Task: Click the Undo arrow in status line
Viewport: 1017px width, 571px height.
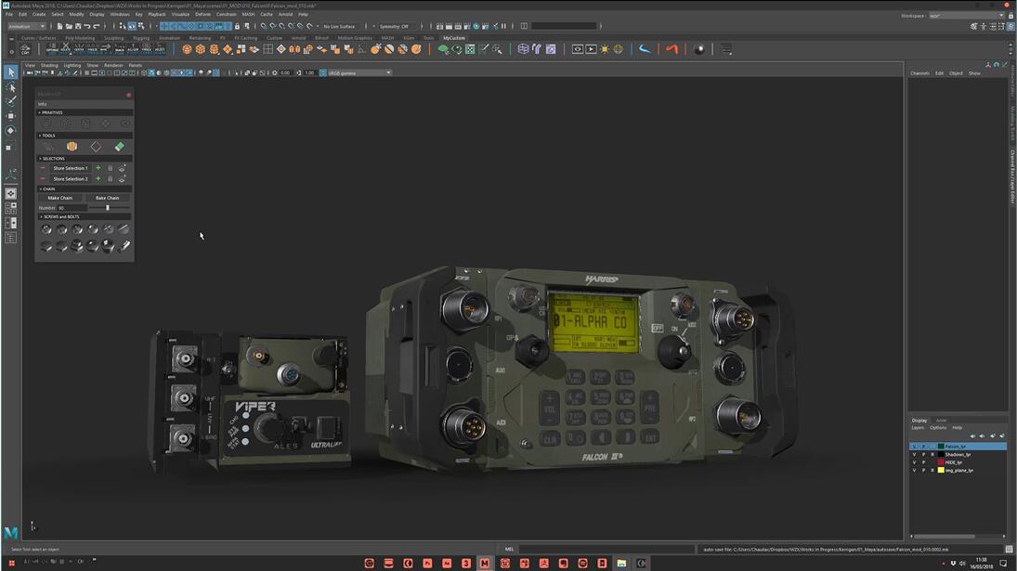Action: [x=87, y=26]
